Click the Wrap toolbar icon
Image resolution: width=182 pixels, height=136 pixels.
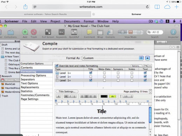[100, 32]
